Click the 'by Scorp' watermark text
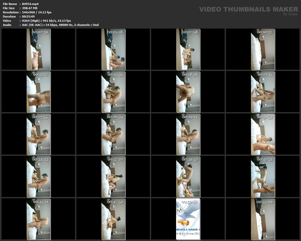Viewport: 301px width, 241px height. (x=291, y=14)
